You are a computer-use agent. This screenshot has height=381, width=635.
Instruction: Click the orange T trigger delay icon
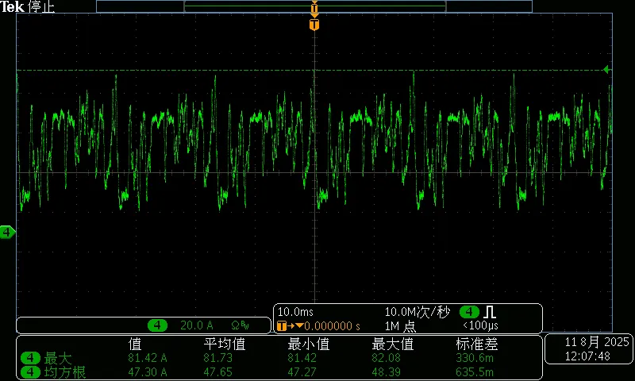click(282, 325)
